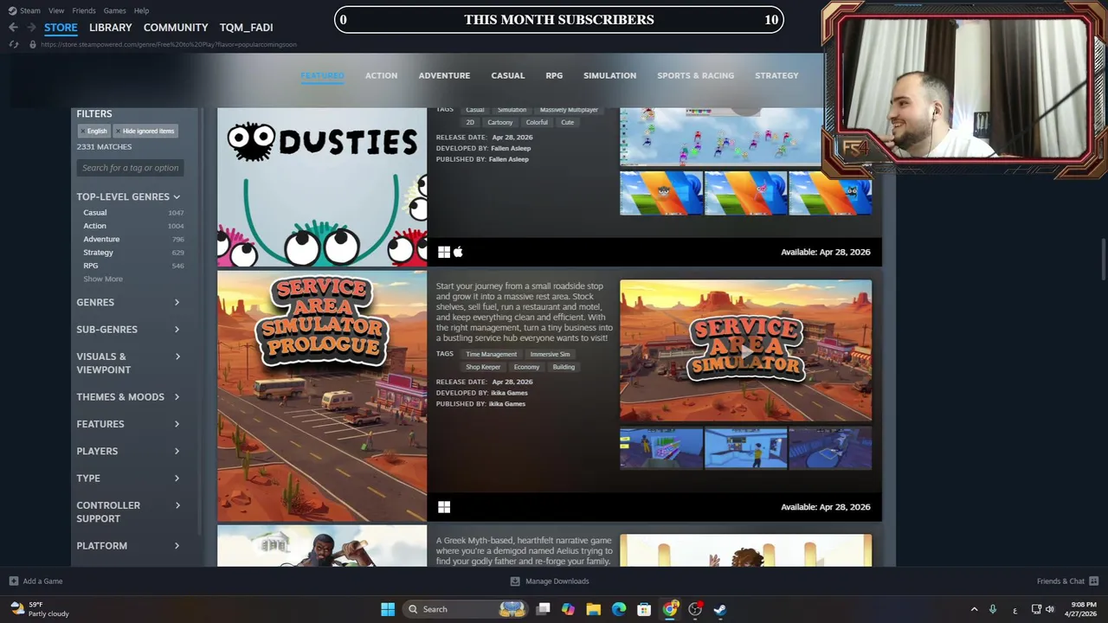Click the Massively Multiplayer tag on Dusties
Viewport: 1108px width, 623px height.
point(569,110)
